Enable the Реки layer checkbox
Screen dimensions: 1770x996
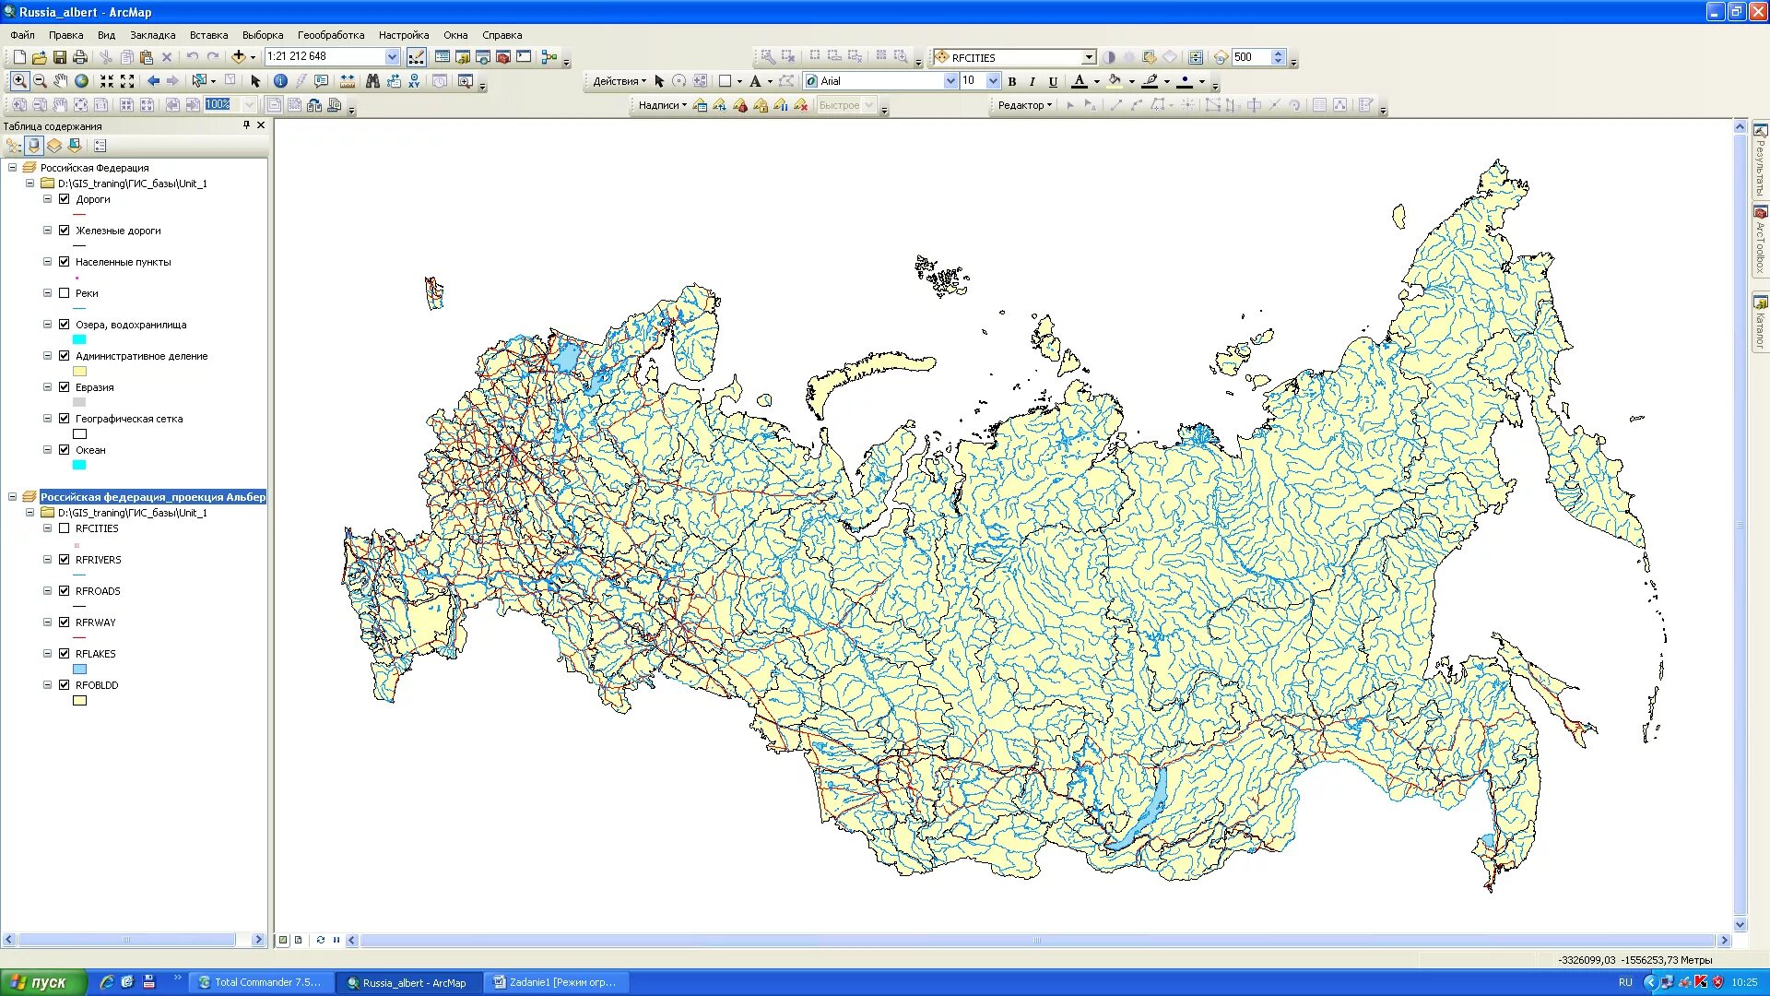tap(65, 293)
